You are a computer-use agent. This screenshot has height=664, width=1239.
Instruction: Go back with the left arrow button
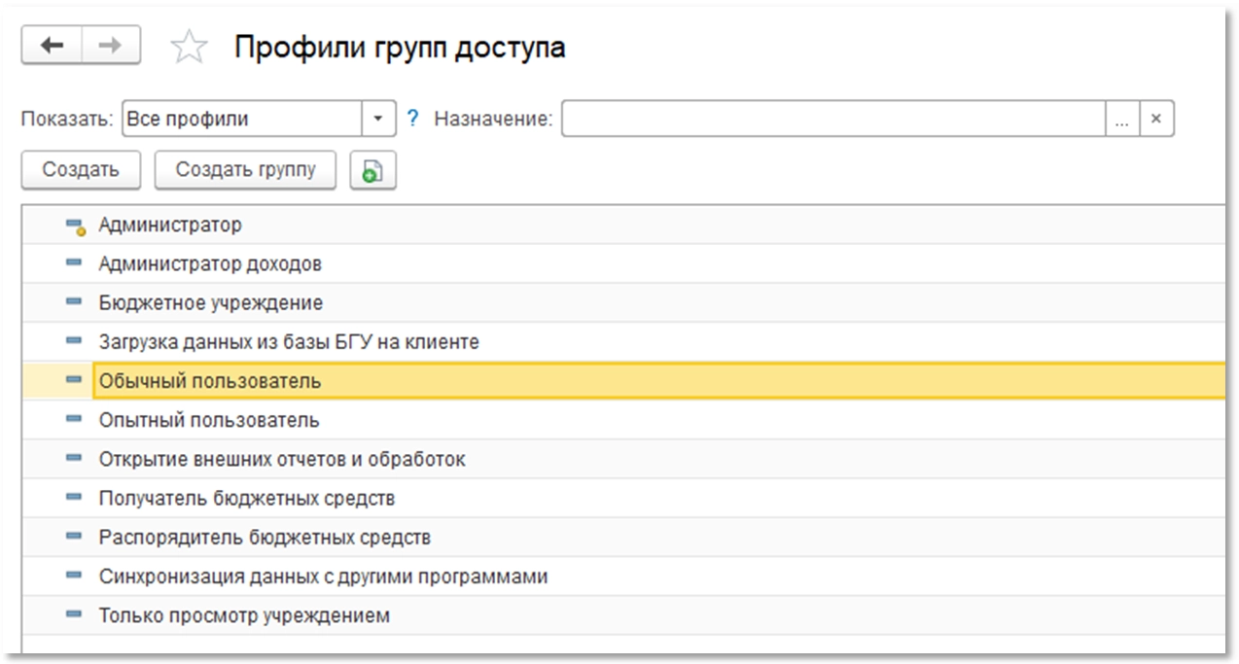[x=52, y=46]
